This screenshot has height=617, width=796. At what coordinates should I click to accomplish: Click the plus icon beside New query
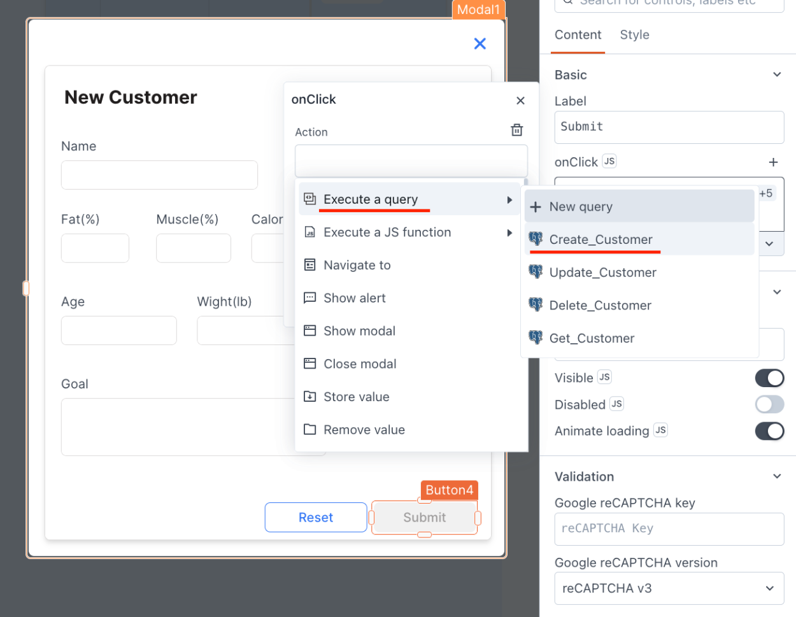[x=536, y=207]
